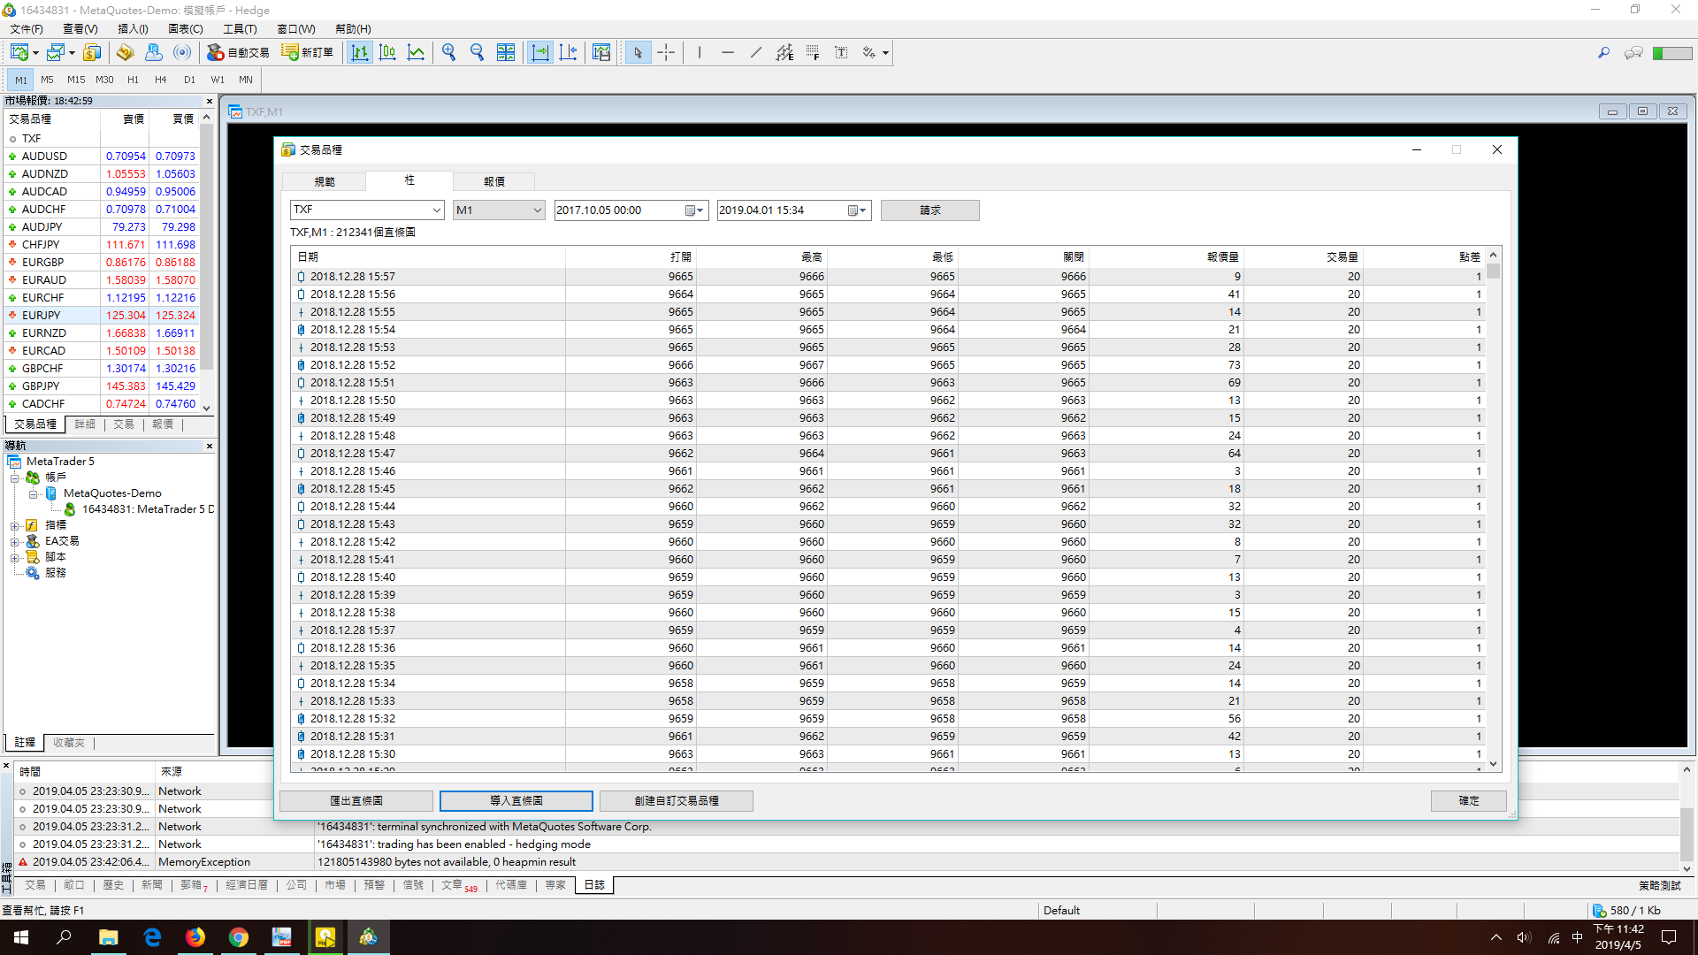Open Chrome from the taskbar
Image resolution: width=1698 pixels, height=955 pixels.
[238, 937]
